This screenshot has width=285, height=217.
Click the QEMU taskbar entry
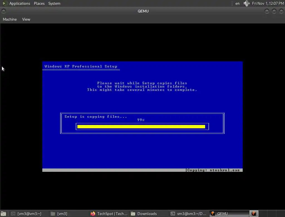(x=229, y=214)
